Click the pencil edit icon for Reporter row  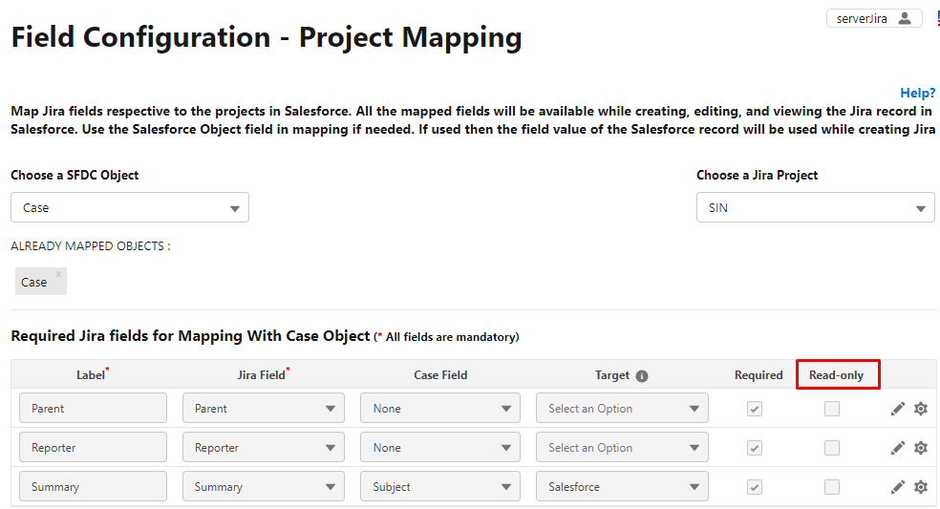tap(897, 448)
